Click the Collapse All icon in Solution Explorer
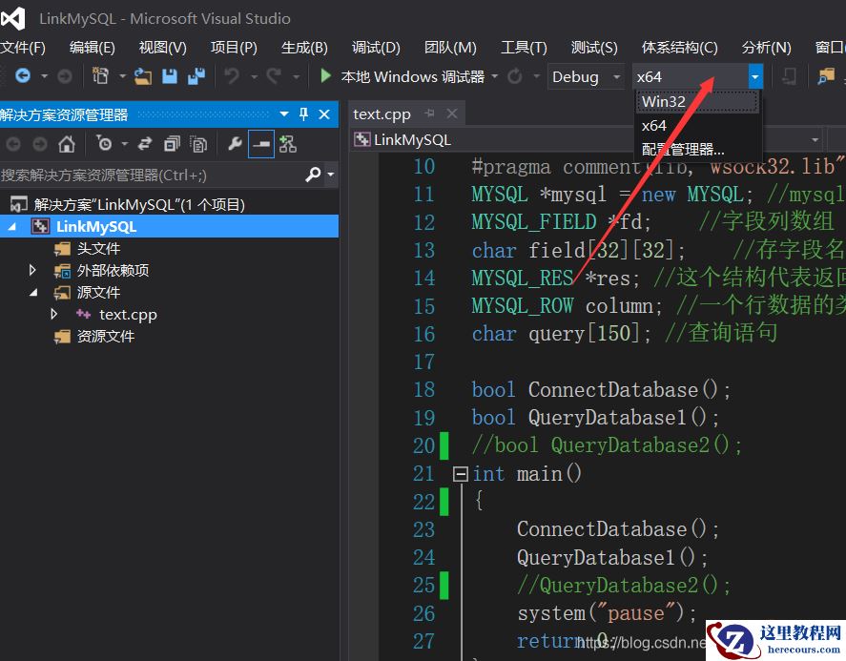The height and width of the screenshot is (661, 846). (172, 144)
